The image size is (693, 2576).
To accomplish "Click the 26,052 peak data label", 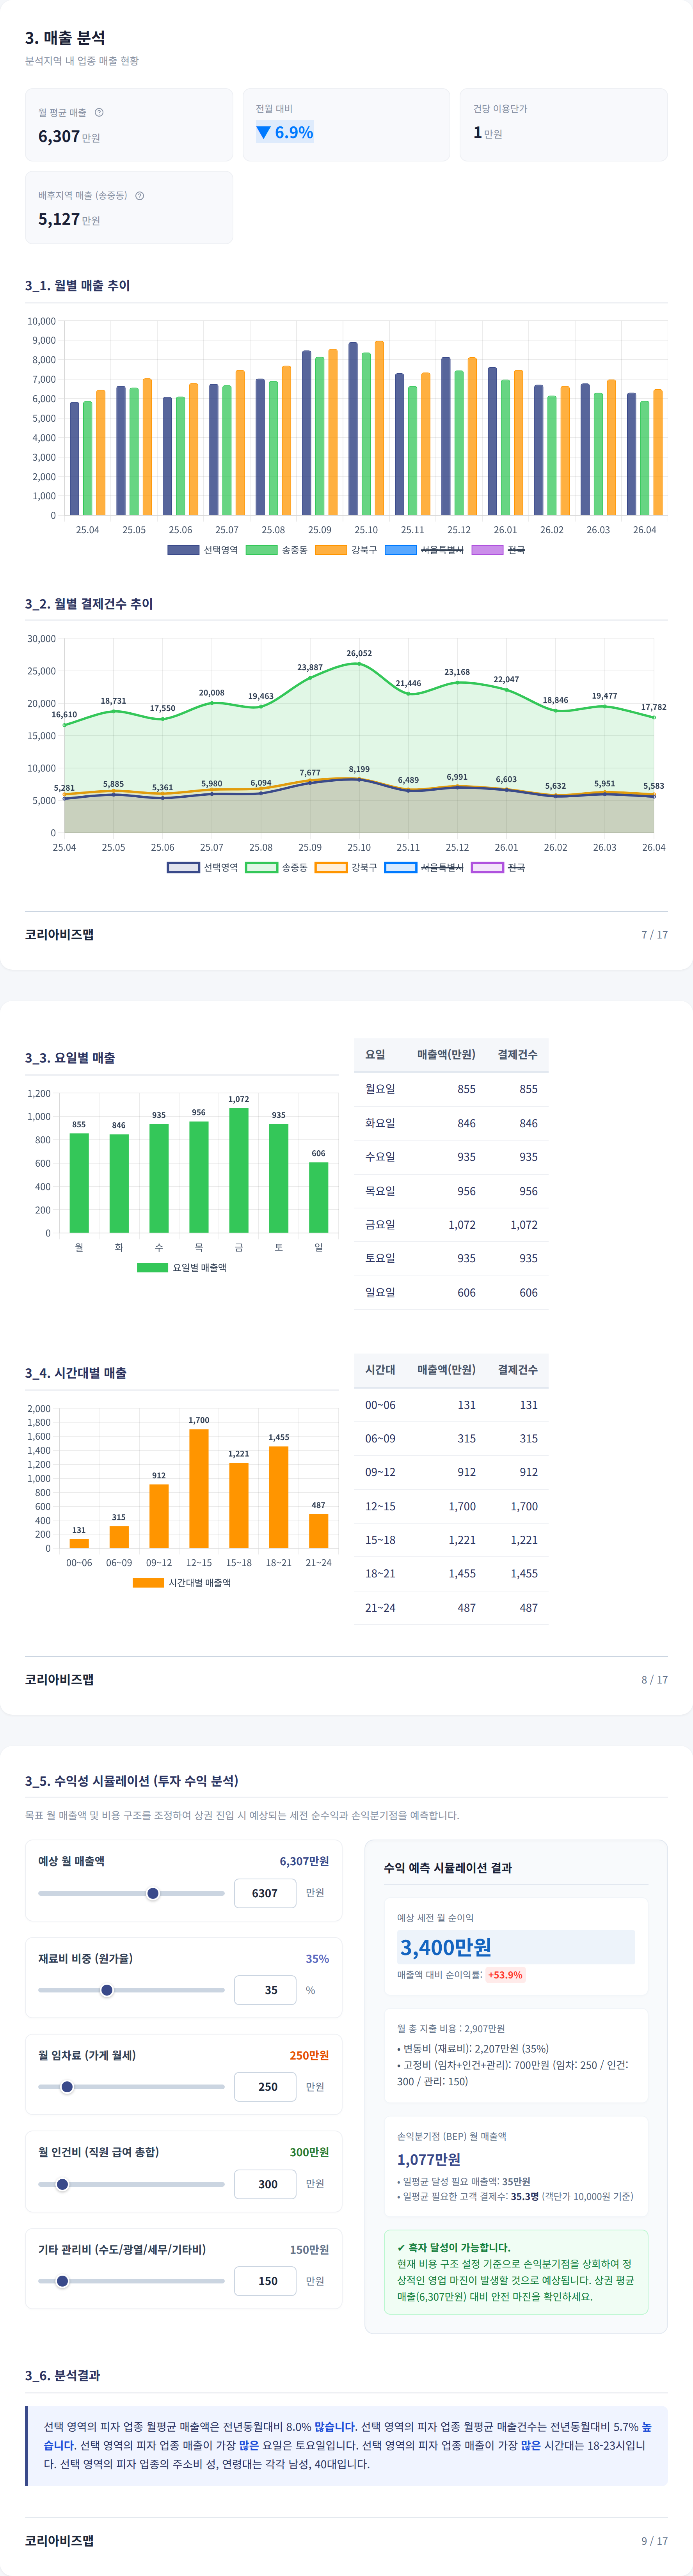I will pyautogui.click(x=359, y=653).
